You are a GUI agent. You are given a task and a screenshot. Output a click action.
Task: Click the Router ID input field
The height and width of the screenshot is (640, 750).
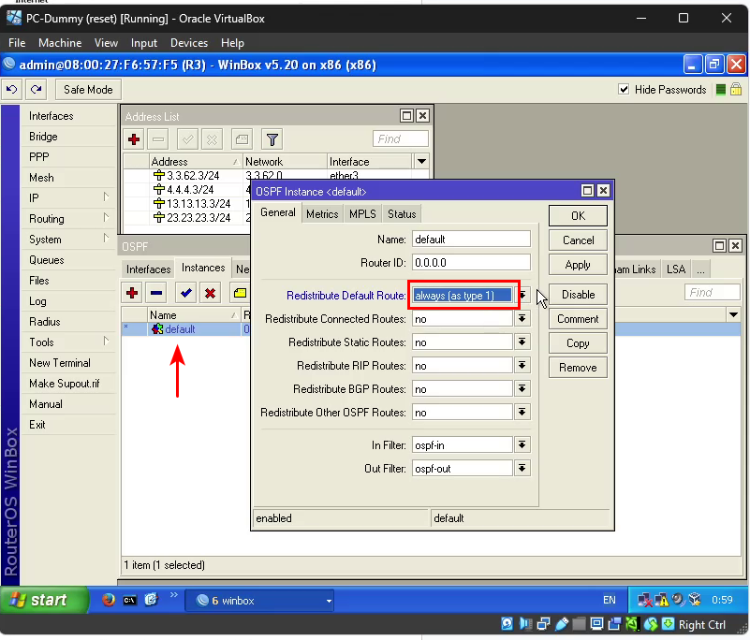471,262
